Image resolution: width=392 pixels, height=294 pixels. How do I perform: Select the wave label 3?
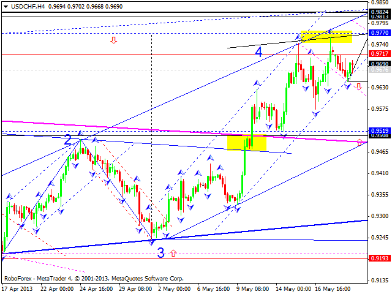160,251
